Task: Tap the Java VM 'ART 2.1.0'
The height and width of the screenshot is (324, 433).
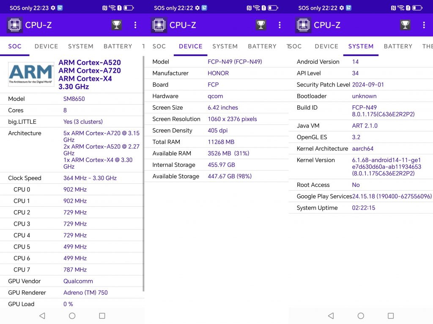Action: 364,126
